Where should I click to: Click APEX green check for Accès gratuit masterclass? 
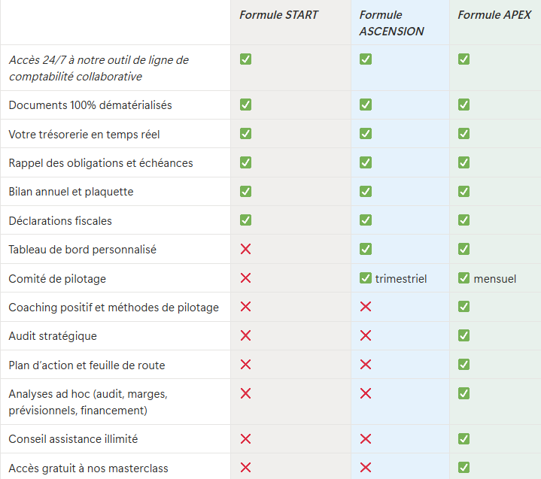(x=463, y=467)
